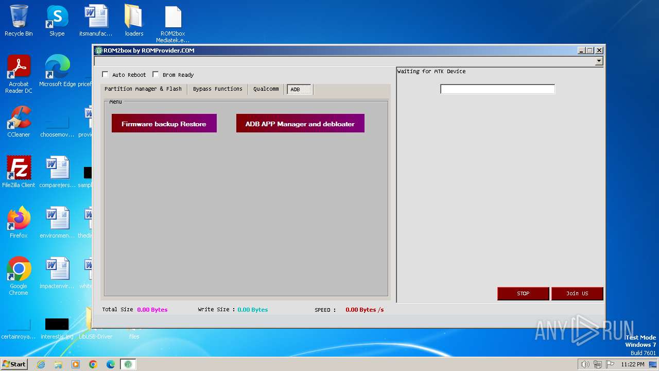Launch Edge from the taskbar
Image resolution: width=659 pixels, height=371 pixels.
111,364
